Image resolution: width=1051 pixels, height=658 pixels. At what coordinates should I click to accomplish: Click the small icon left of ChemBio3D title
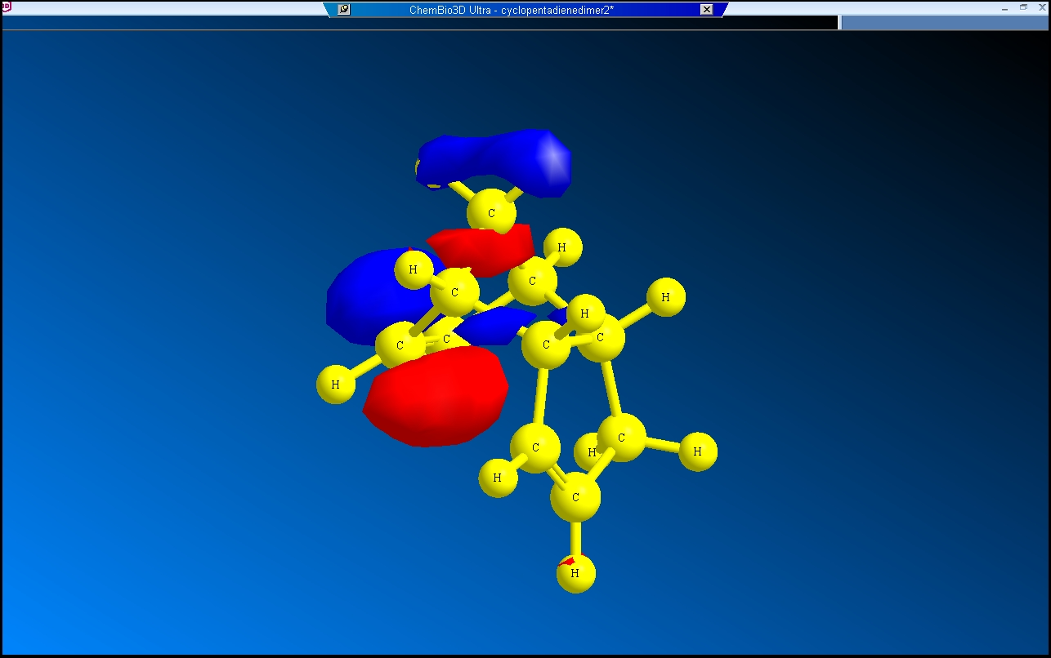coord(344,10)
